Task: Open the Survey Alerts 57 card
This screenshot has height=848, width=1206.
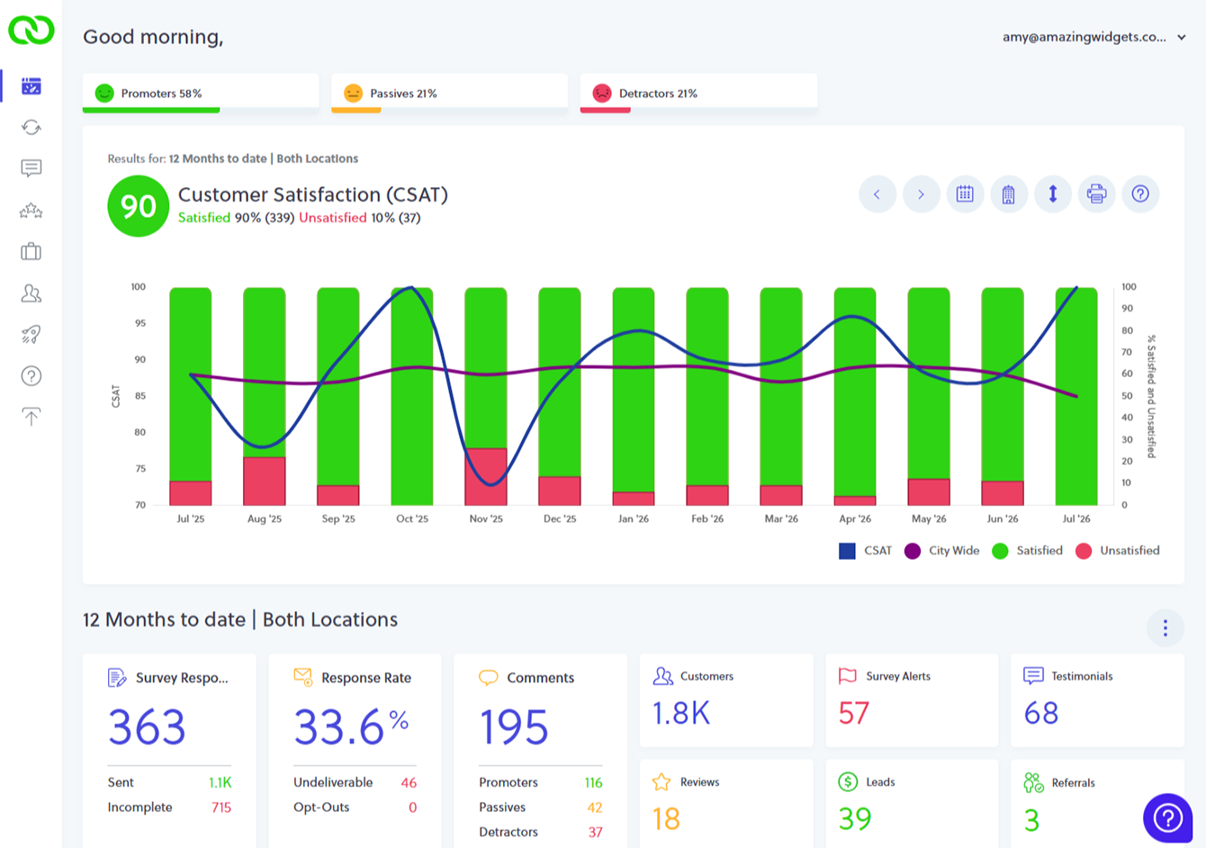Action: click(x=912, y=700)
